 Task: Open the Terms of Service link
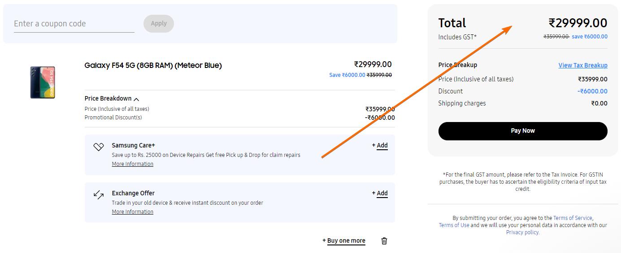click(x=573, y=218)
